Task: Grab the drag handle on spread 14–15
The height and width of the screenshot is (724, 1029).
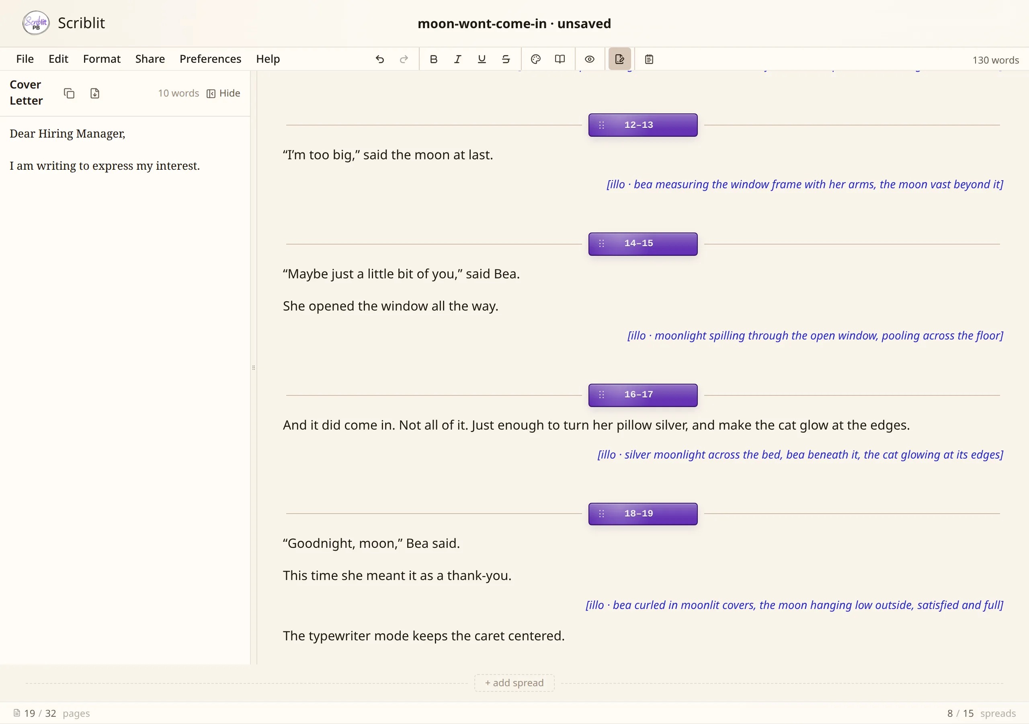Action: point(601,244)
